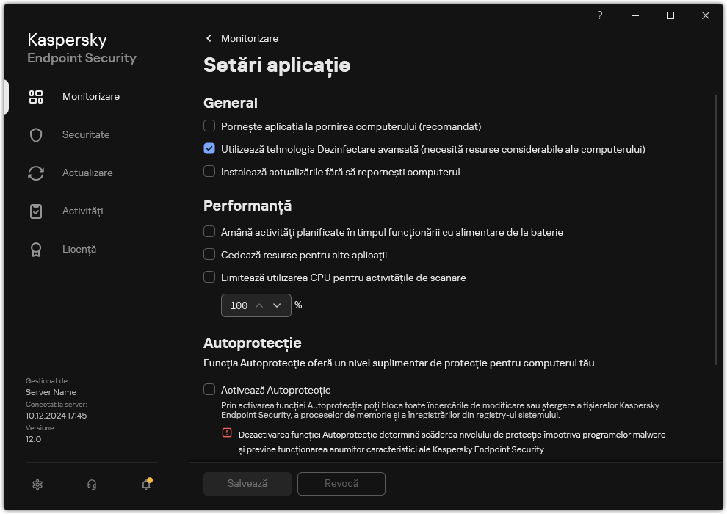Tick the Limitează utilizarea CPU checkbox
Image resolution: width=727 pixels, height=514 pixels.
pyautogui.click(x=209, y=278)
